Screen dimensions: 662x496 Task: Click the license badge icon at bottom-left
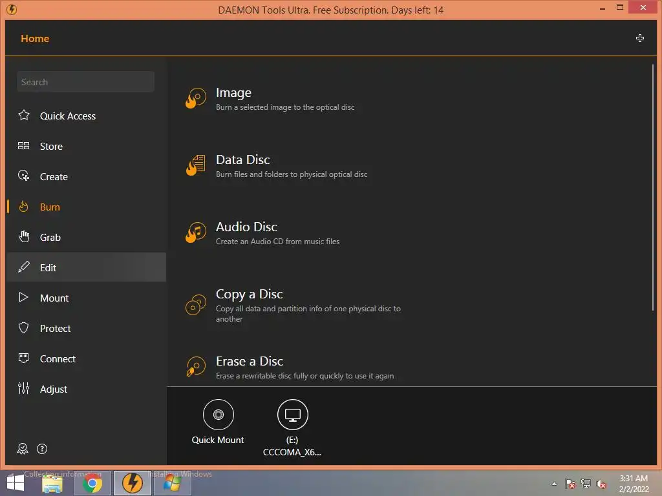(23, 449)
